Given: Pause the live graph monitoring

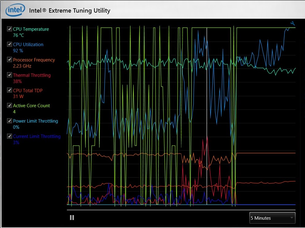Looking at the screenshot, I should click(72, 218).
